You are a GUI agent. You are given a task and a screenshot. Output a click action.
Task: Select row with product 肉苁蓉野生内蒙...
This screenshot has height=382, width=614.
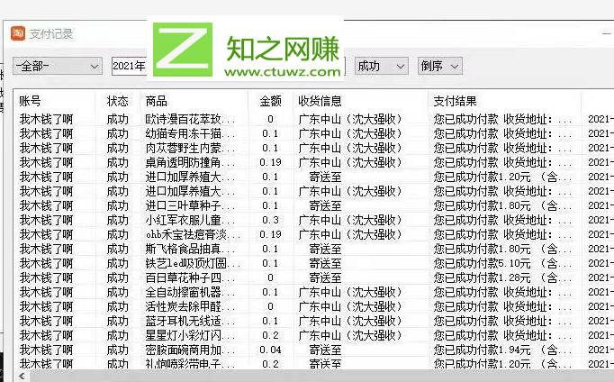[x=313, y=148]
